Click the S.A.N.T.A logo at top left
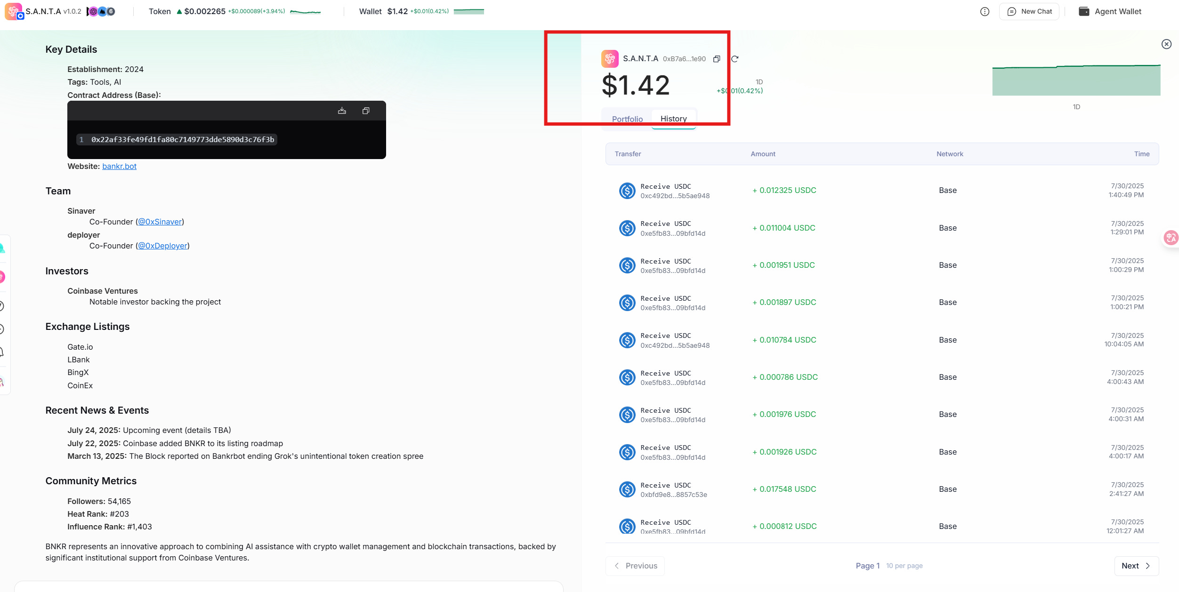This screenshot has height=592, width=1179. [x=14, y=11]
